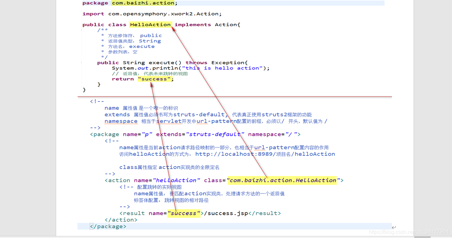Click the comment line starting 'extends 属性值必须书写为'
Viewport: 452px width, 238px height.
208,115
